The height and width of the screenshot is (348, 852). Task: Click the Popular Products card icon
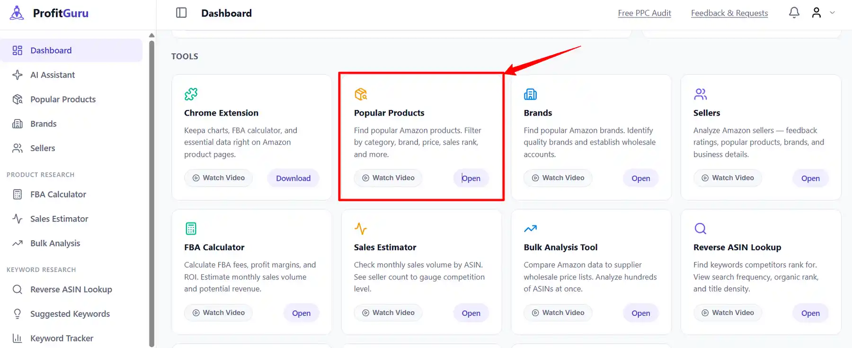click(x=361, y=94)
